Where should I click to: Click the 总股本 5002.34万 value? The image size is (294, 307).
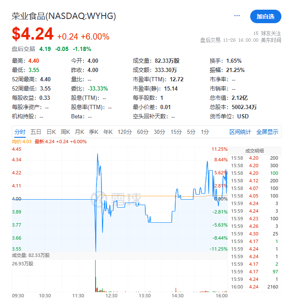244,107
